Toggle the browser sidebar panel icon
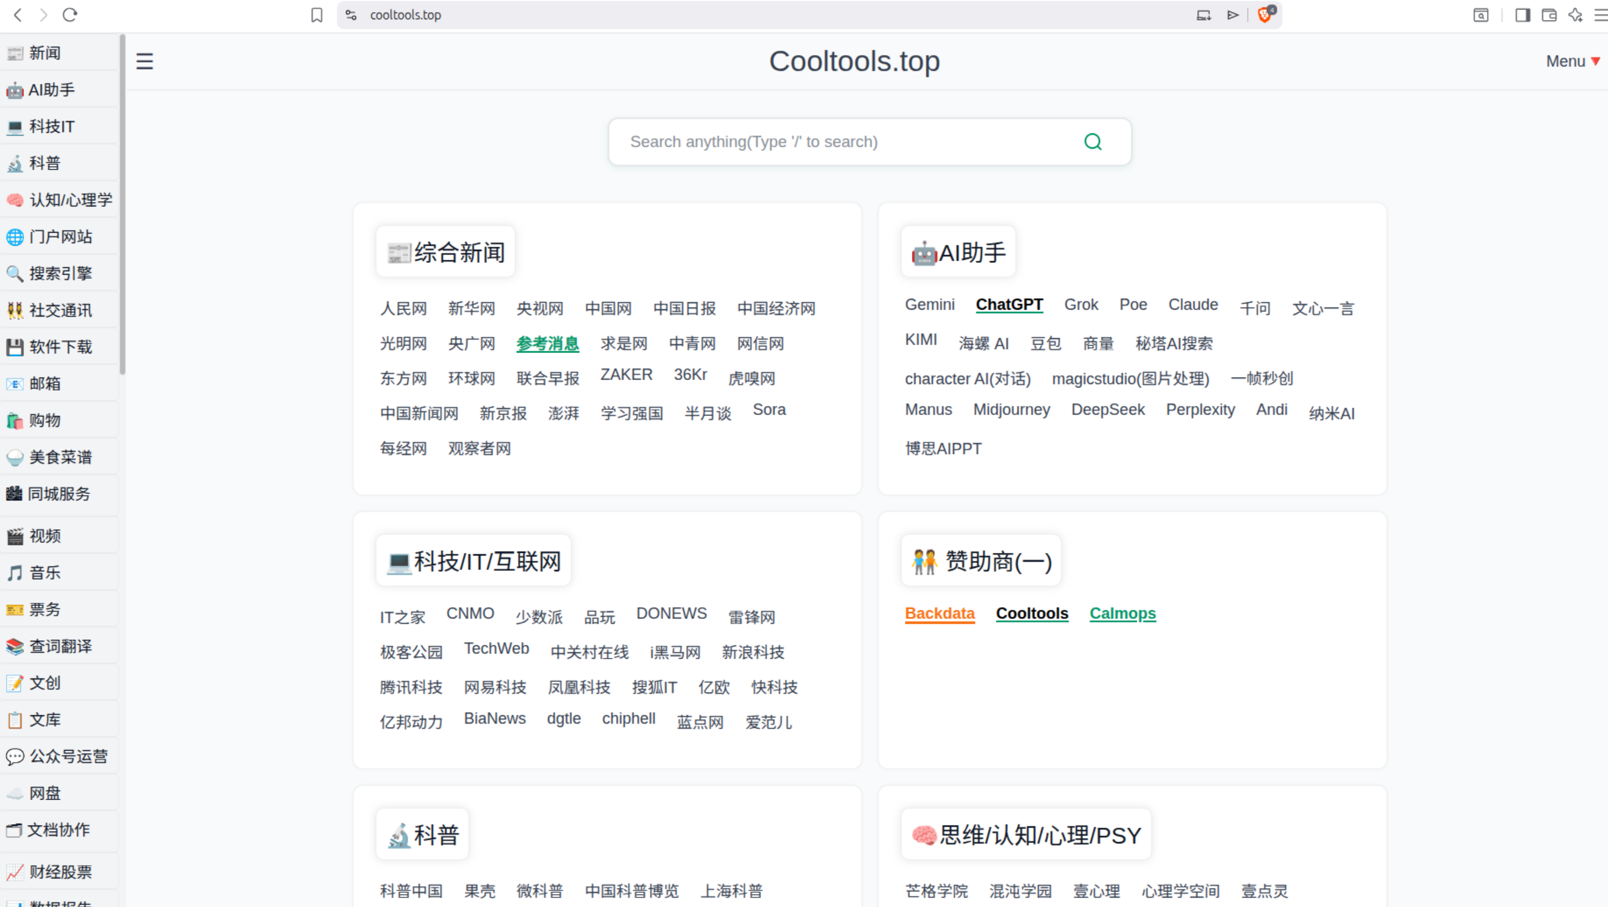Image resolution: width=1608 pixels, height=907 pixels. point(1523,15)
